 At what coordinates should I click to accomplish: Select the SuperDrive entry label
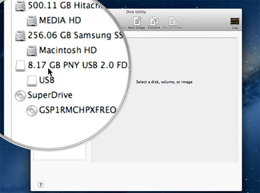[x=50, y=95]
